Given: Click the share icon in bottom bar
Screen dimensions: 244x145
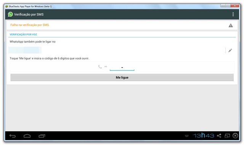Looking at the screenshot, I should pos(219,136).
